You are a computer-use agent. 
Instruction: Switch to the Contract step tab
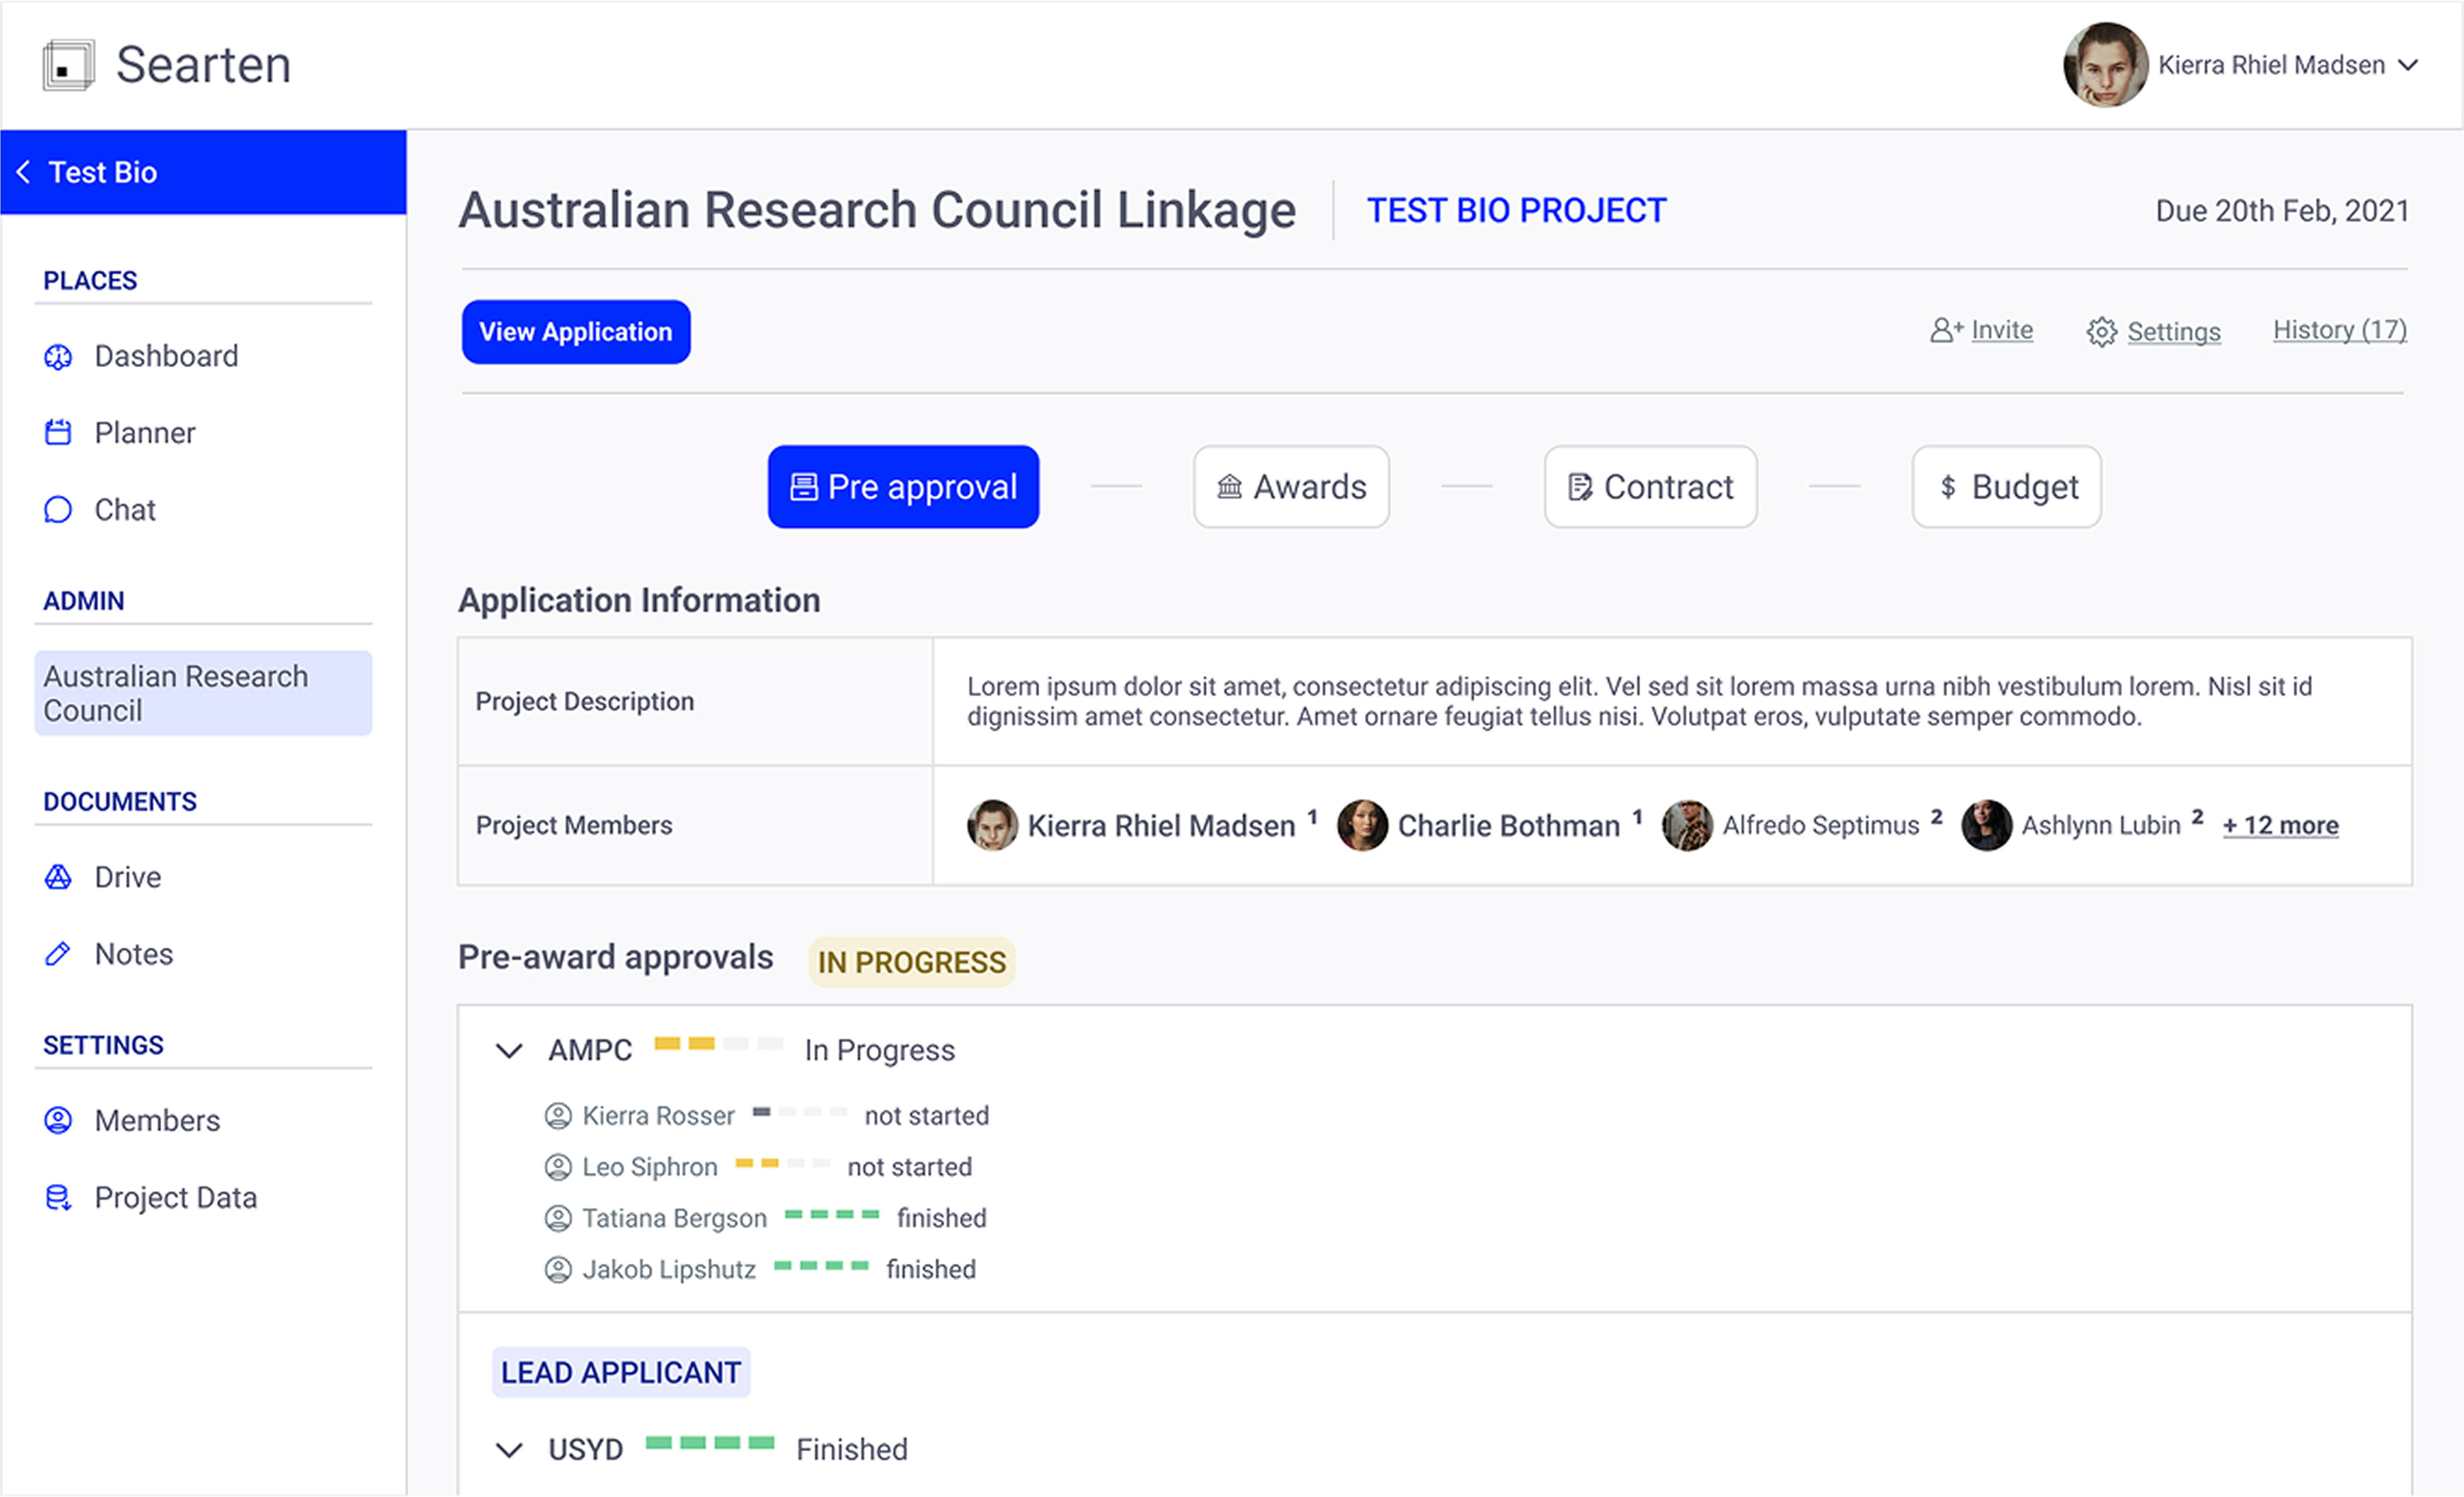click(1650, 487)
